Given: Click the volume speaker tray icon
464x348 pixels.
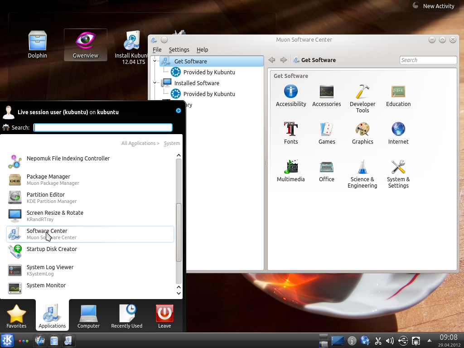Looking at the screenshot, I should coord(390,341).
